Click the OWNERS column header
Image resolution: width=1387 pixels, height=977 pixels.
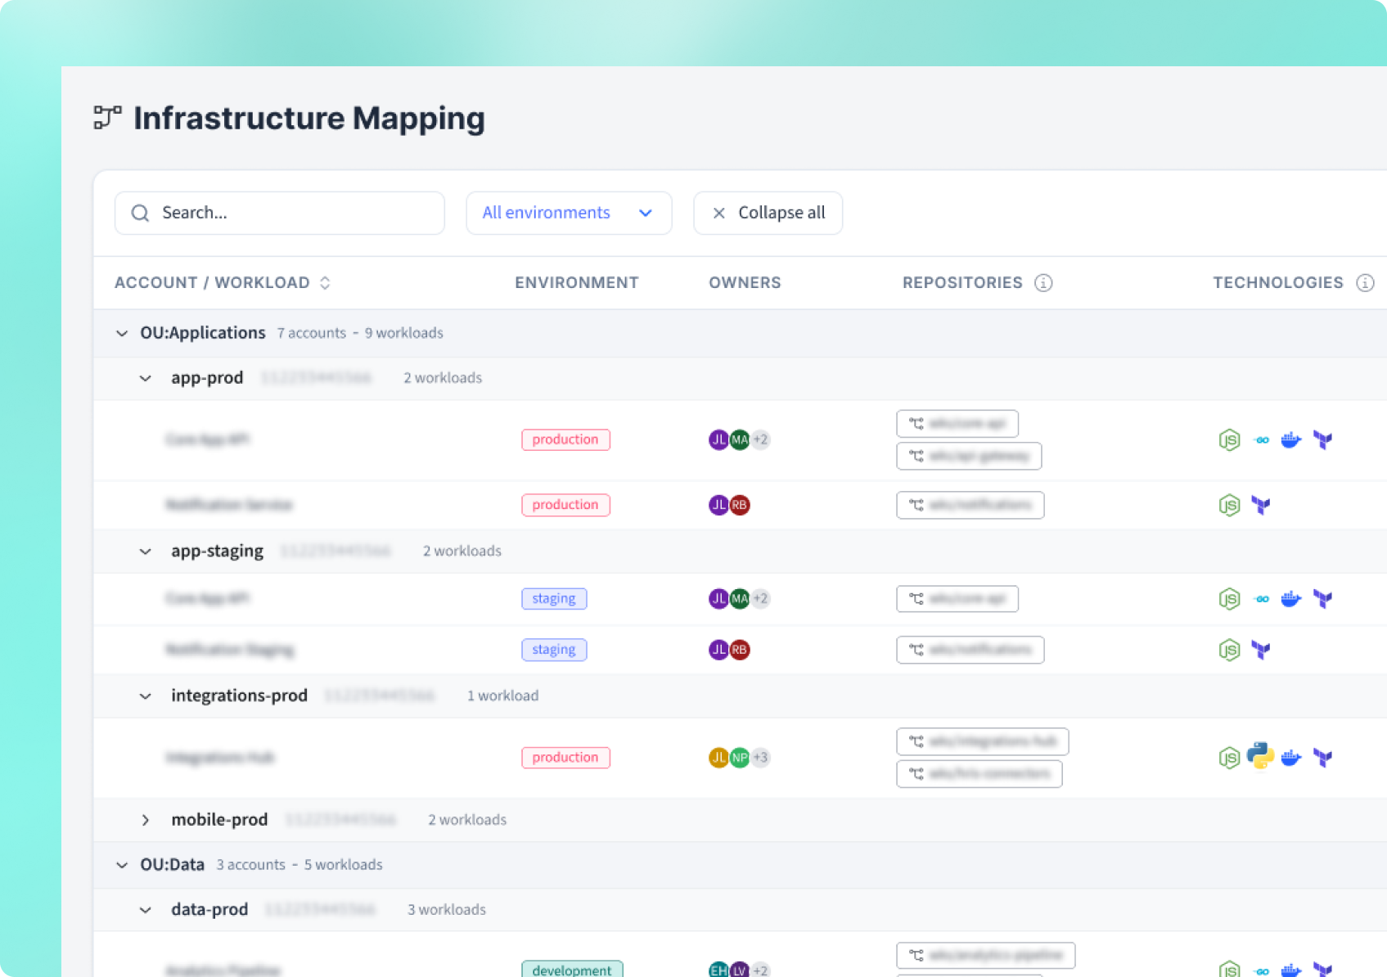click(x=745, y=283)
